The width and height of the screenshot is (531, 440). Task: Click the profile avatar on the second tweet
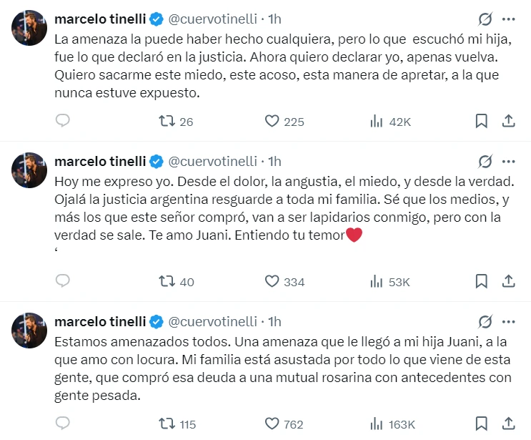29,170
